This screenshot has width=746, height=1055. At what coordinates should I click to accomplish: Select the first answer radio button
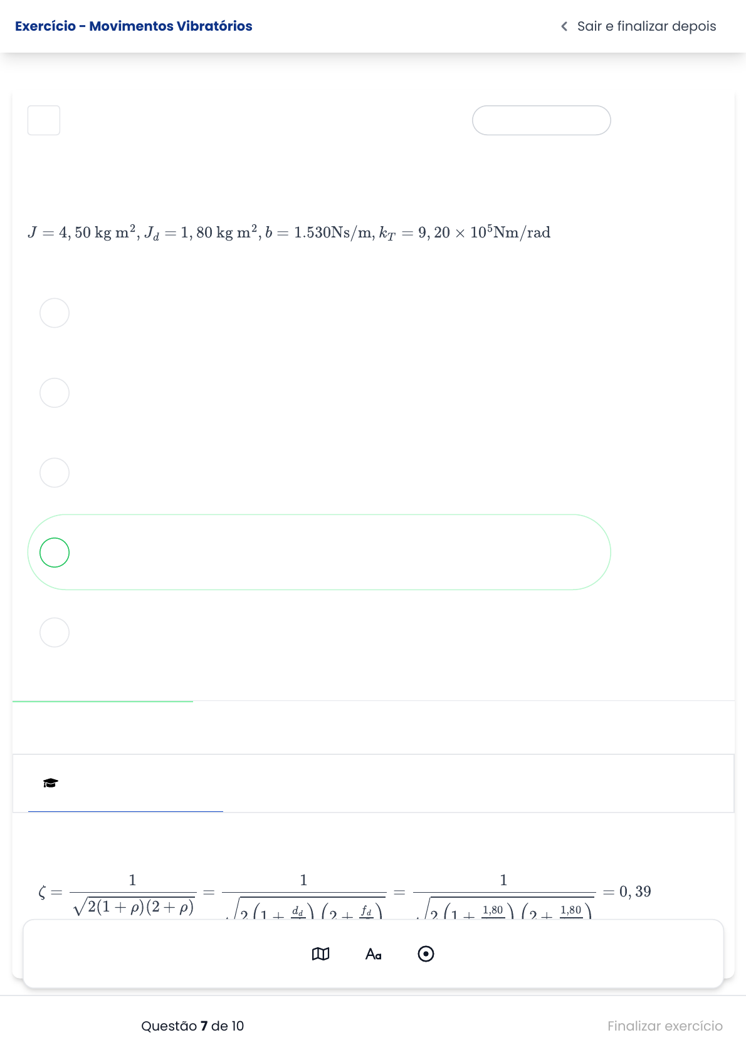pos(55,313)
